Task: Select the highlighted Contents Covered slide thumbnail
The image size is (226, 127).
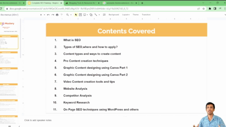Action: click(9, 42)
